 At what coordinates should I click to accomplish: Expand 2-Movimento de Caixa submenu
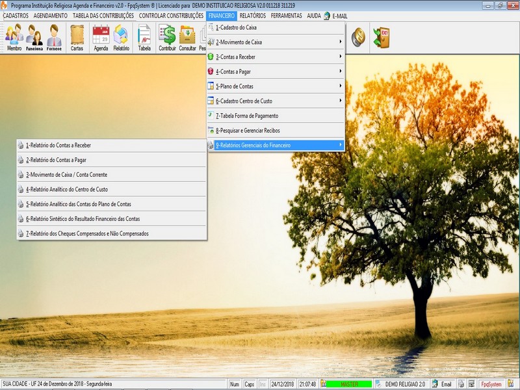276,42
